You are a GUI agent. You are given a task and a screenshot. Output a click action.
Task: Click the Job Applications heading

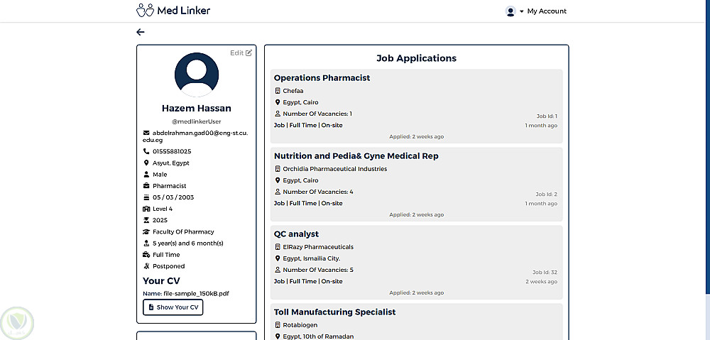pos(417,58)
